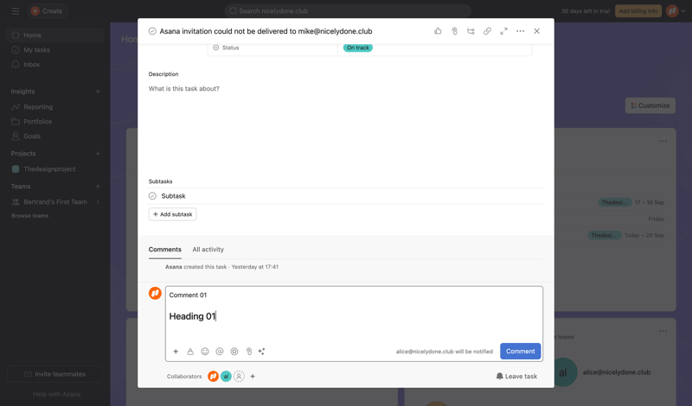Close the task details pane
This screenshot has width=692, height=406.
[x=536, y=31]
